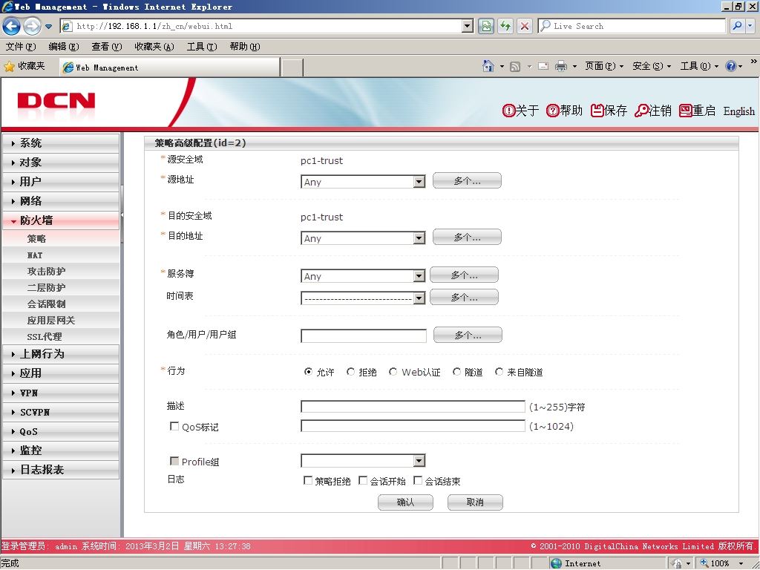Click 多个... button next to 目的地址
Viewport: 760px width, 570px height.
coord(468,237)
